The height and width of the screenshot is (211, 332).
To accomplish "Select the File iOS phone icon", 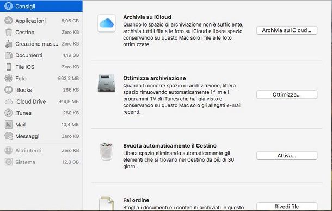I will [x=9, y=67].
